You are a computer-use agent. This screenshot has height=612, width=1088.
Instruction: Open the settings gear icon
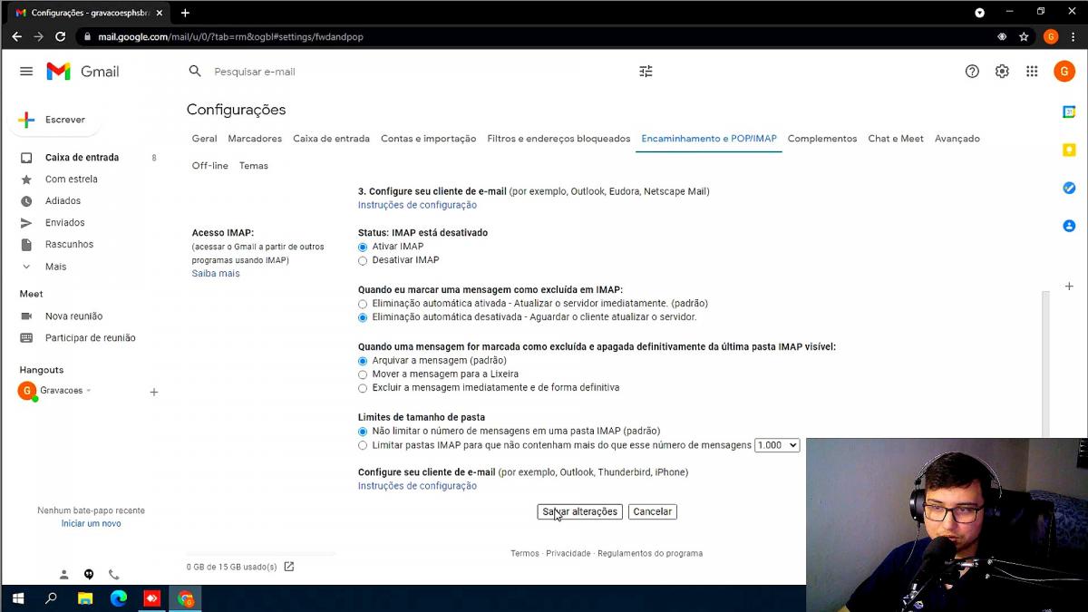1002,72
